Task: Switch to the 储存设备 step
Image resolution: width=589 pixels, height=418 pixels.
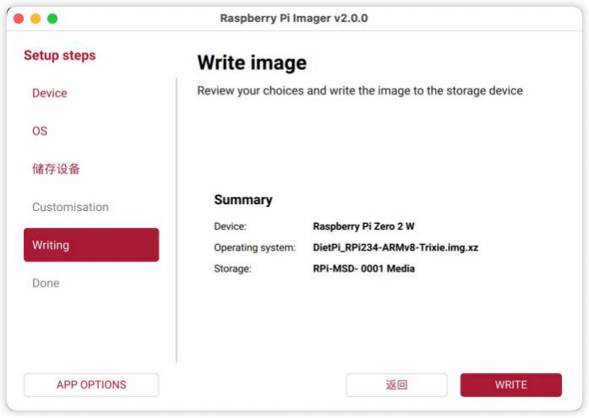Action: tap(56, 169)
